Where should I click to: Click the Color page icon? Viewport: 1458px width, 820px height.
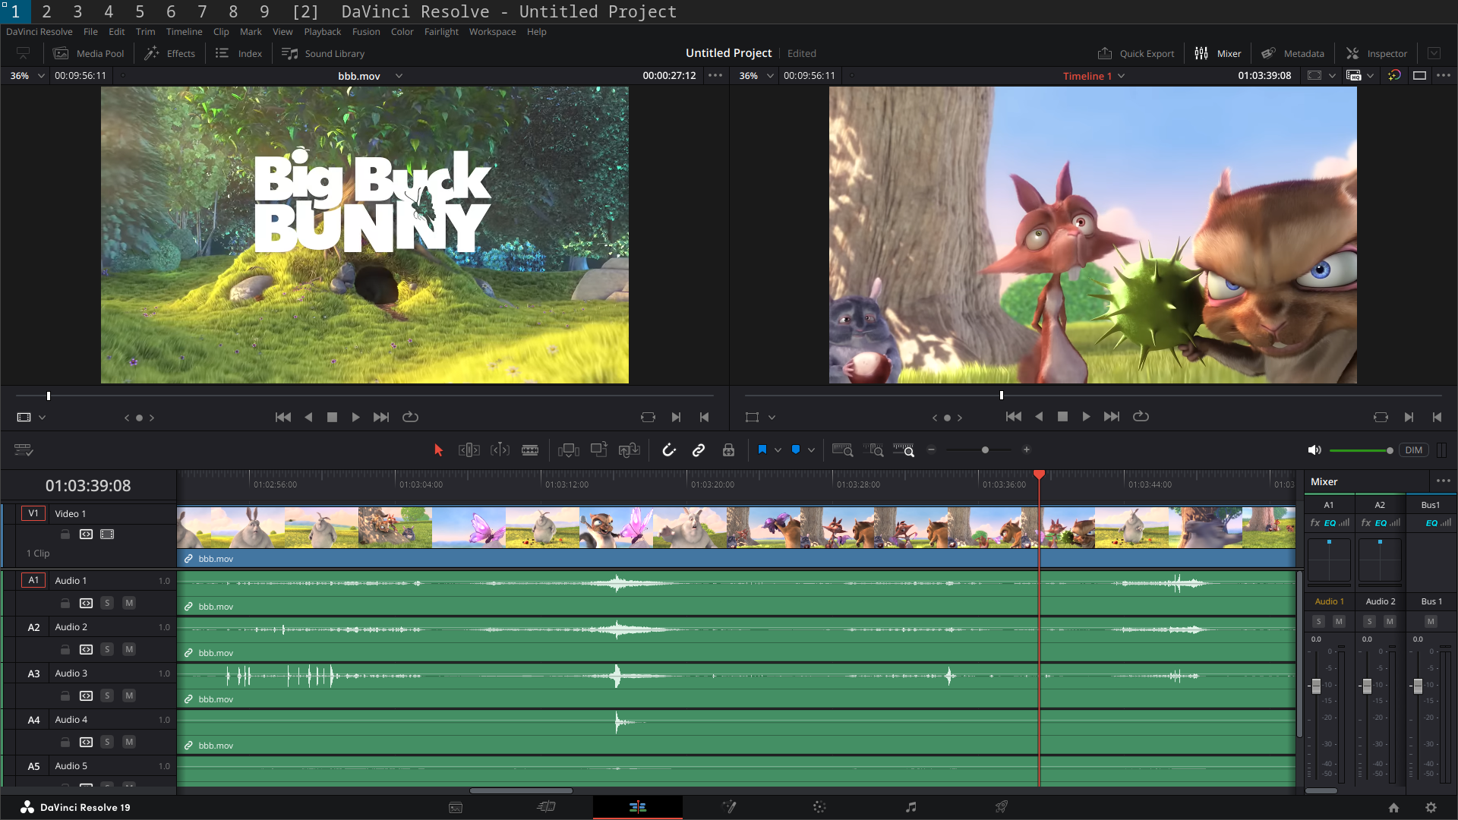coord(819,807)
